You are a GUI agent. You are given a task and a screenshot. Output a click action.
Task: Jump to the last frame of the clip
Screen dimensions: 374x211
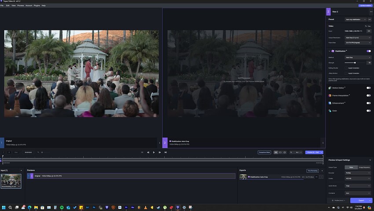click(x=165, y=152)
